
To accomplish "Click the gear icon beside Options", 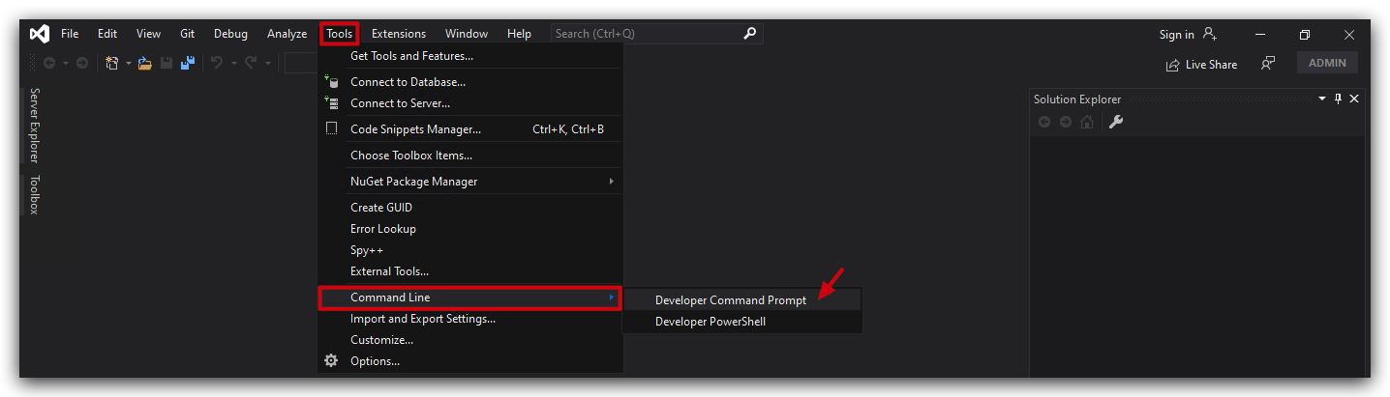I will coord(331,360).
